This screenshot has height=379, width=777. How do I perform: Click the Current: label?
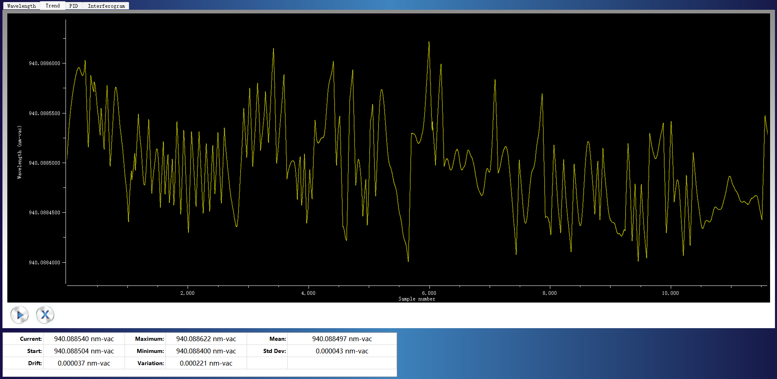pos(31,339)
